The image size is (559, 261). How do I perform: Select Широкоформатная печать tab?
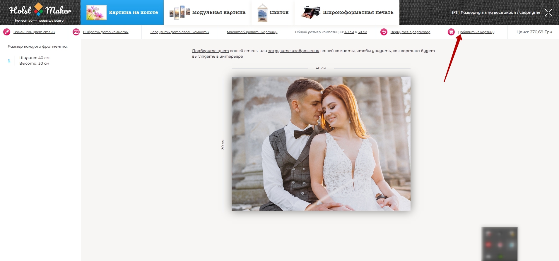point(358,13)
